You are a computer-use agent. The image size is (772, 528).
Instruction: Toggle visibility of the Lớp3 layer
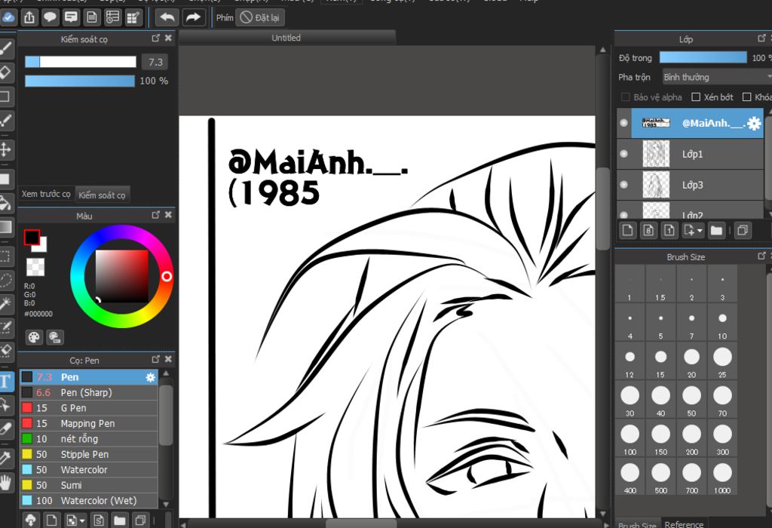(623, 185)
